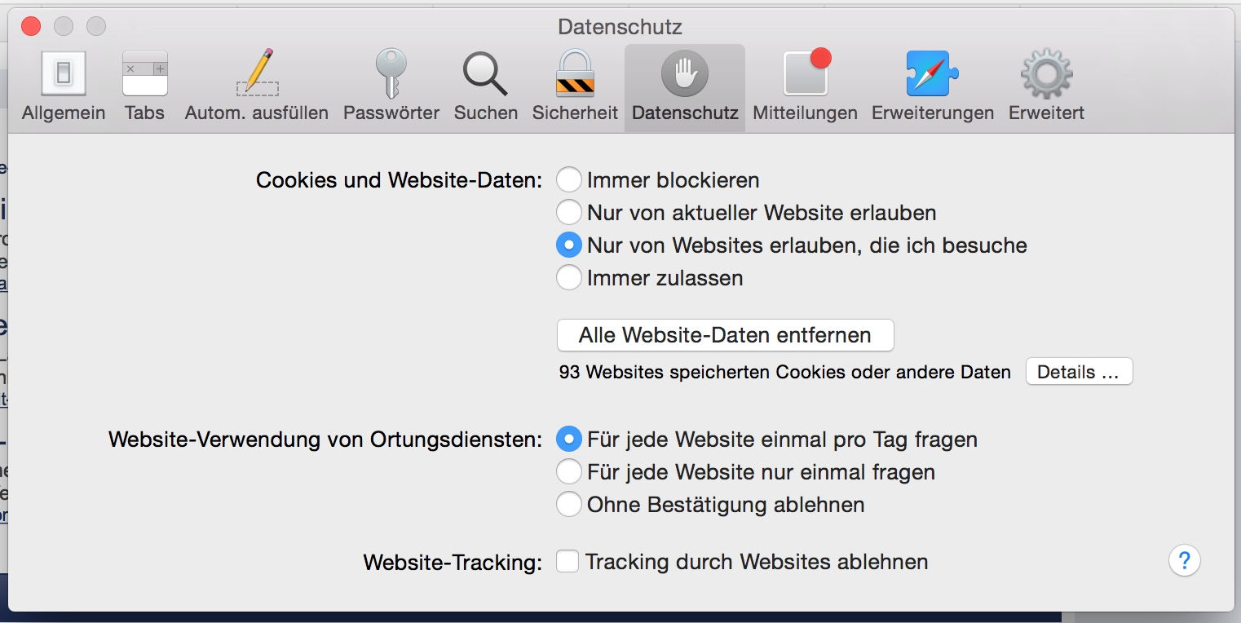Select Nur von Websites erlauben, die ich besuche
Image resolution: width=1241 pixels, height=623 pixels.
[x=568, y=245]
